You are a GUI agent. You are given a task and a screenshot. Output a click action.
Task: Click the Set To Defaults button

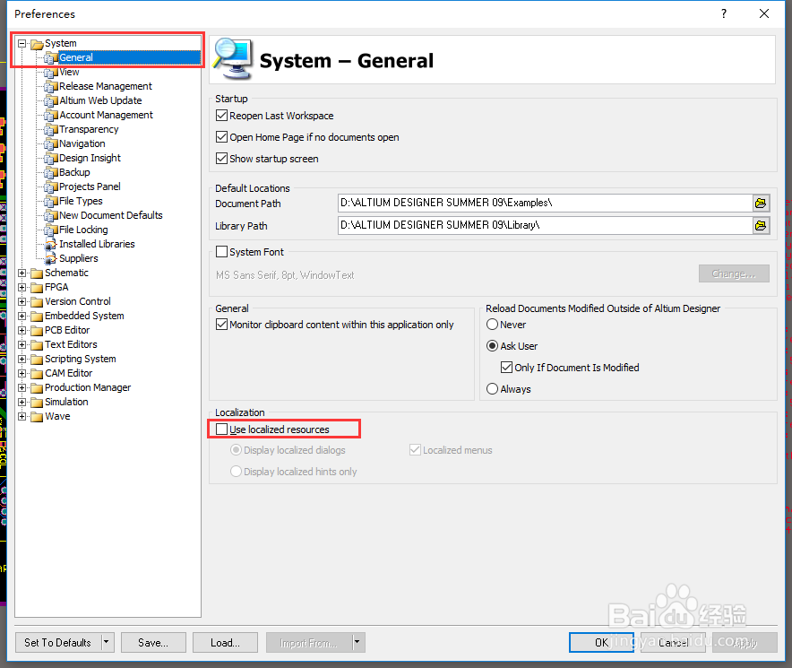[x=58, y=642]
